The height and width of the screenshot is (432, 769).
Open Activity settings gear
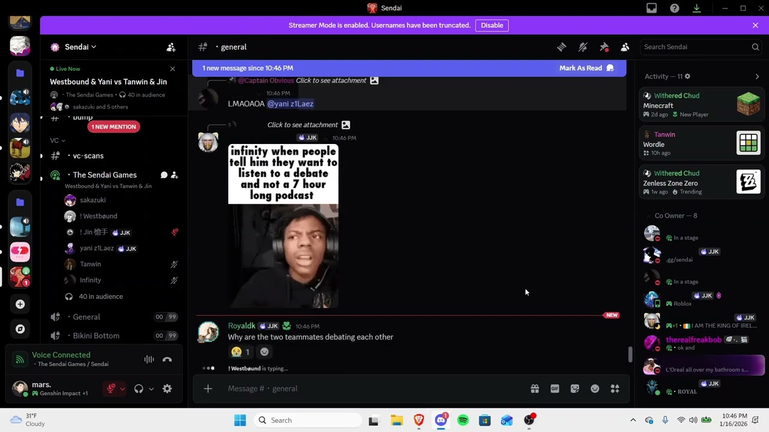tap(687, 77)
